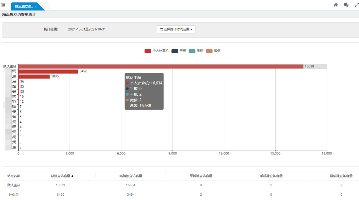This screenshot has height=200, width=359.
Task: Toggle the sidebar menu icon
Action: coord(3,5)
